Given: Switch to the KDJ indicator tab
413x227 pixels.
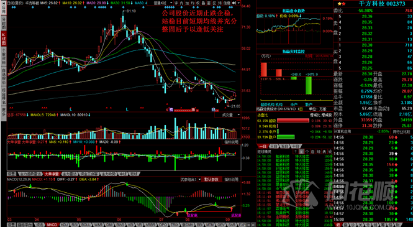Looking at the screenshot, I should pyautogui.click(x=64, y=225).
